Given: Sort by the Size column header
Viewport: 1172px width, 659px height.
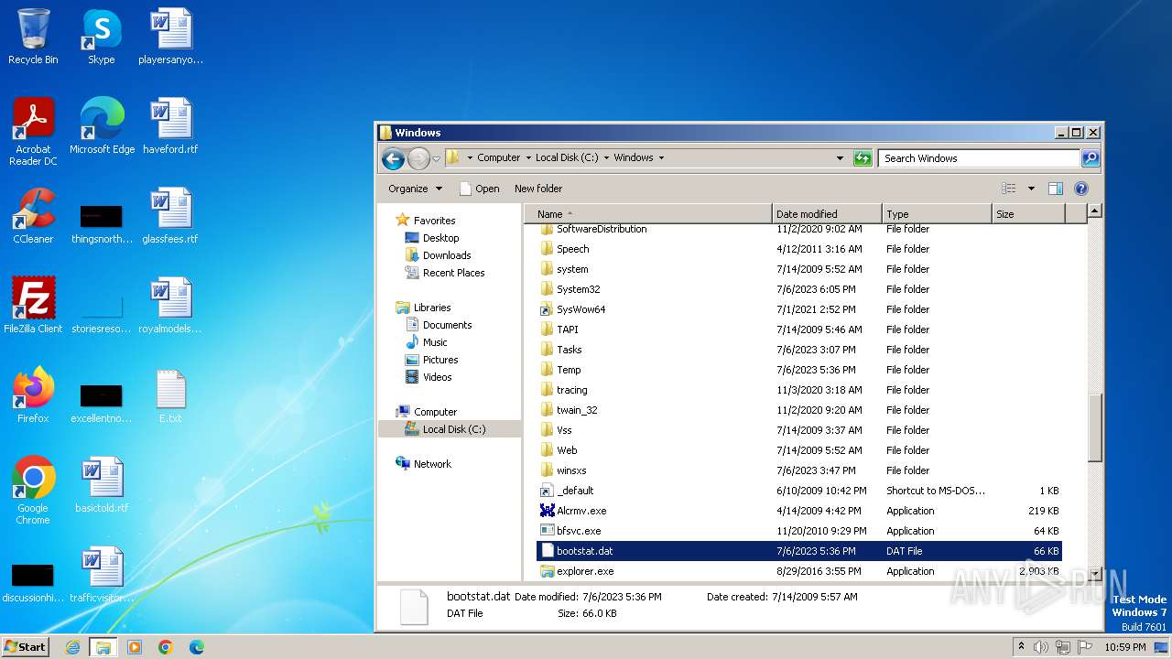Looking at the screenshot, I should point(1028,213).
